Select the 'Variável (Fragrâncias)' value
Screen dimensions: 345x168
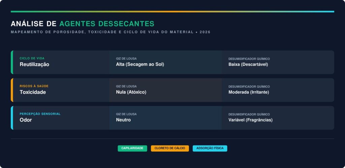(x=250, y=120)
